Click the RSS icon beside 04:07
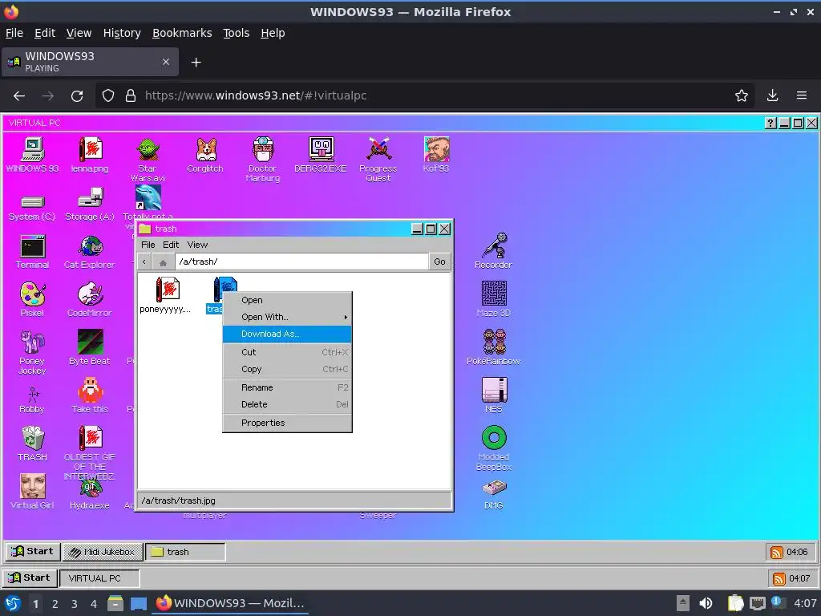The height and width of the screenshot is (616, 821). [x=779, y=578]
